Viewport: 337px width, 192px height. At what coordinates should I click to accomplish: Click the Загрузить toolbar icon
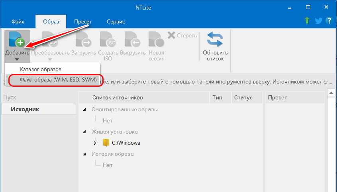coord(83,40)
